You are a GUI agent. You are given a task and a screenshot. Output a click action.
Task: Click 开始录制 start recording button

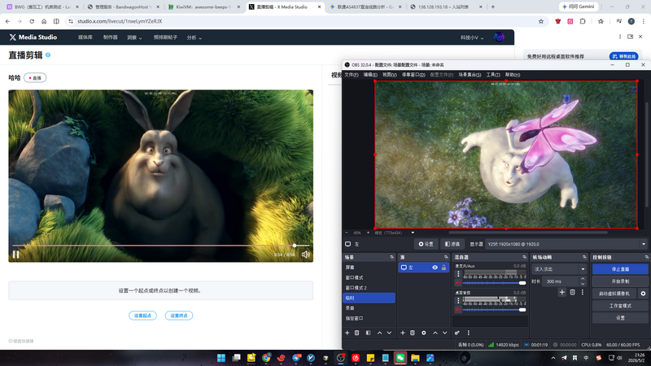click(x=620, y=281)
